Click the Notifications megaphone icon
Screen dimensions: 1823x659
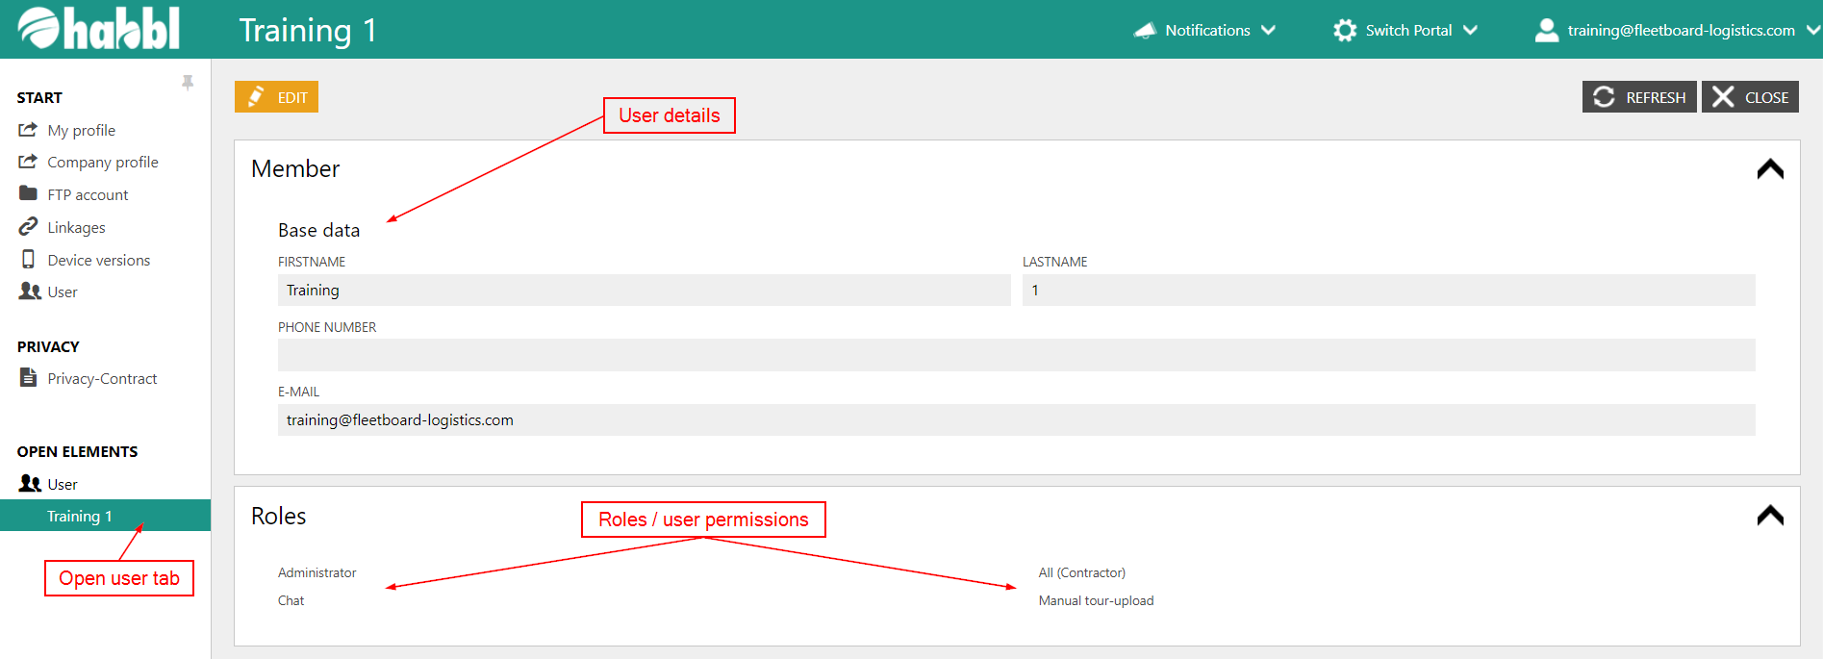point(1145,30)
